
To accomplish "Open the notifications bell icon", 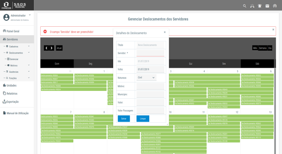I will (260, 6).
